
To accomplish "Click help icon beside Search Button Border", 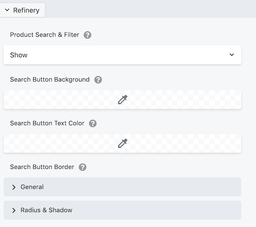I will coord(83,167).
